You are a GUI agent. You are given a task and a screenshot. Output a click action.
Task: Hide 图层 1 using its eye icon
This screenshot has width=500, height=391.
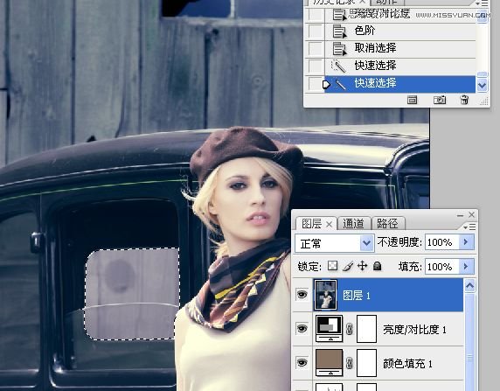point(302,294)
